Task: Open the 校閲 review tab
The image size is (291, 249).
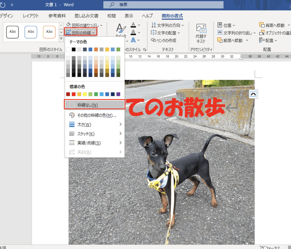Action: (x=112, y=16)
